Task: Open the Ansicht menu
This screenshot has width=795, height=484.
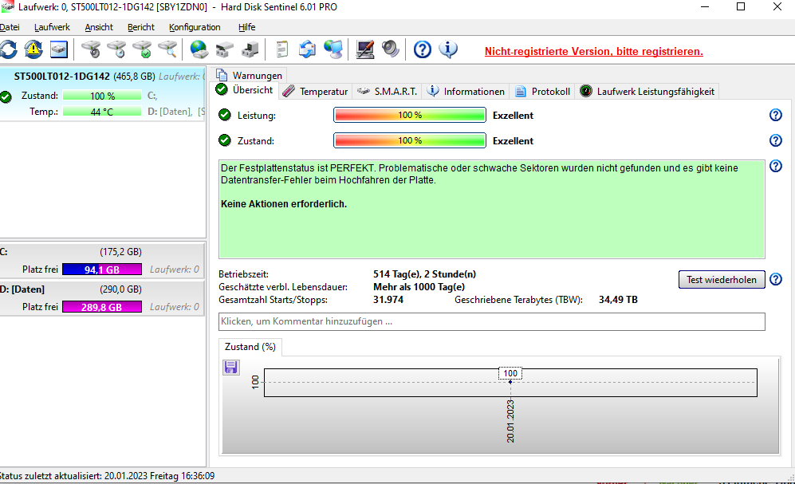Action: pyautogui.click(x=99, y=27)
